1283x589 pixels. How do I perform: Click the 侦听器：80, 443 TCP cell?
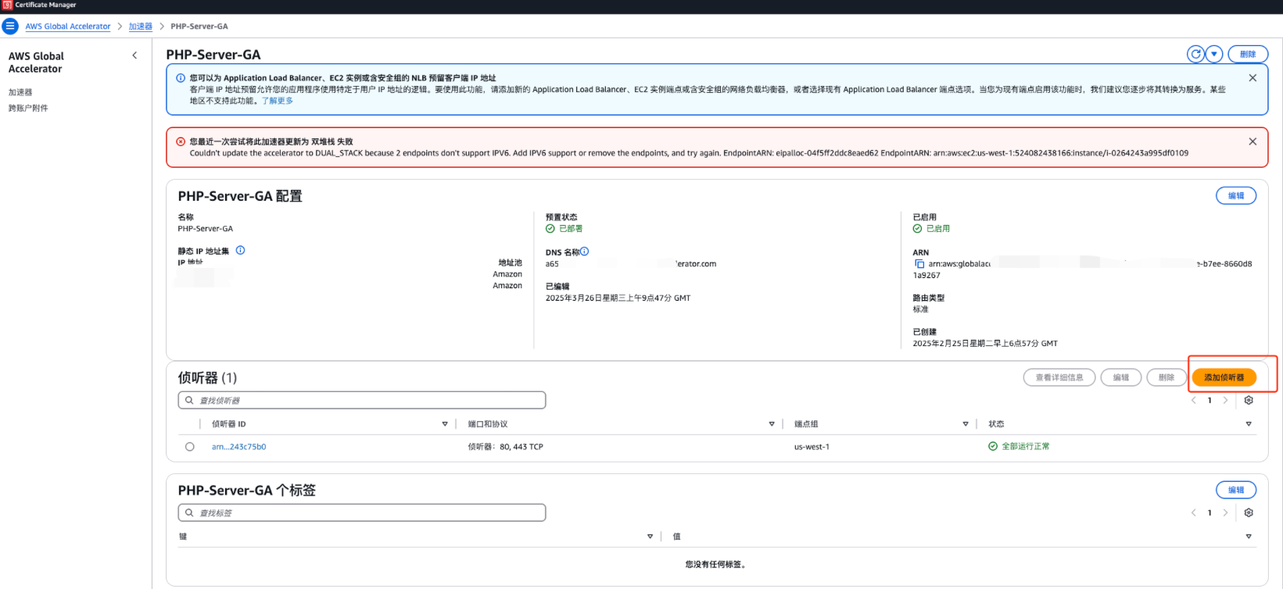(506, 447)
